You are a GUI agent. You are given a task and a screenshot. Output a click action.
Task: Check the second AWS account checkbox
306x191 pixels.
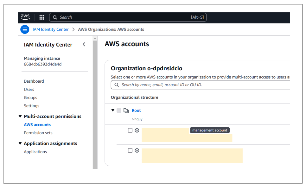coord(130,150)
